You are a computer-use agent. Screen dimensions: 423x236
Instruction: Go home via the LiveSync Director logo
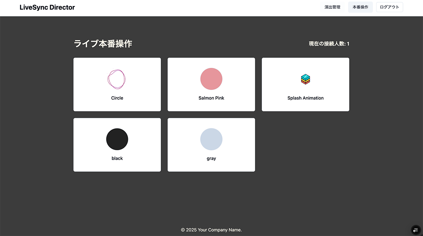pos(47,7)
